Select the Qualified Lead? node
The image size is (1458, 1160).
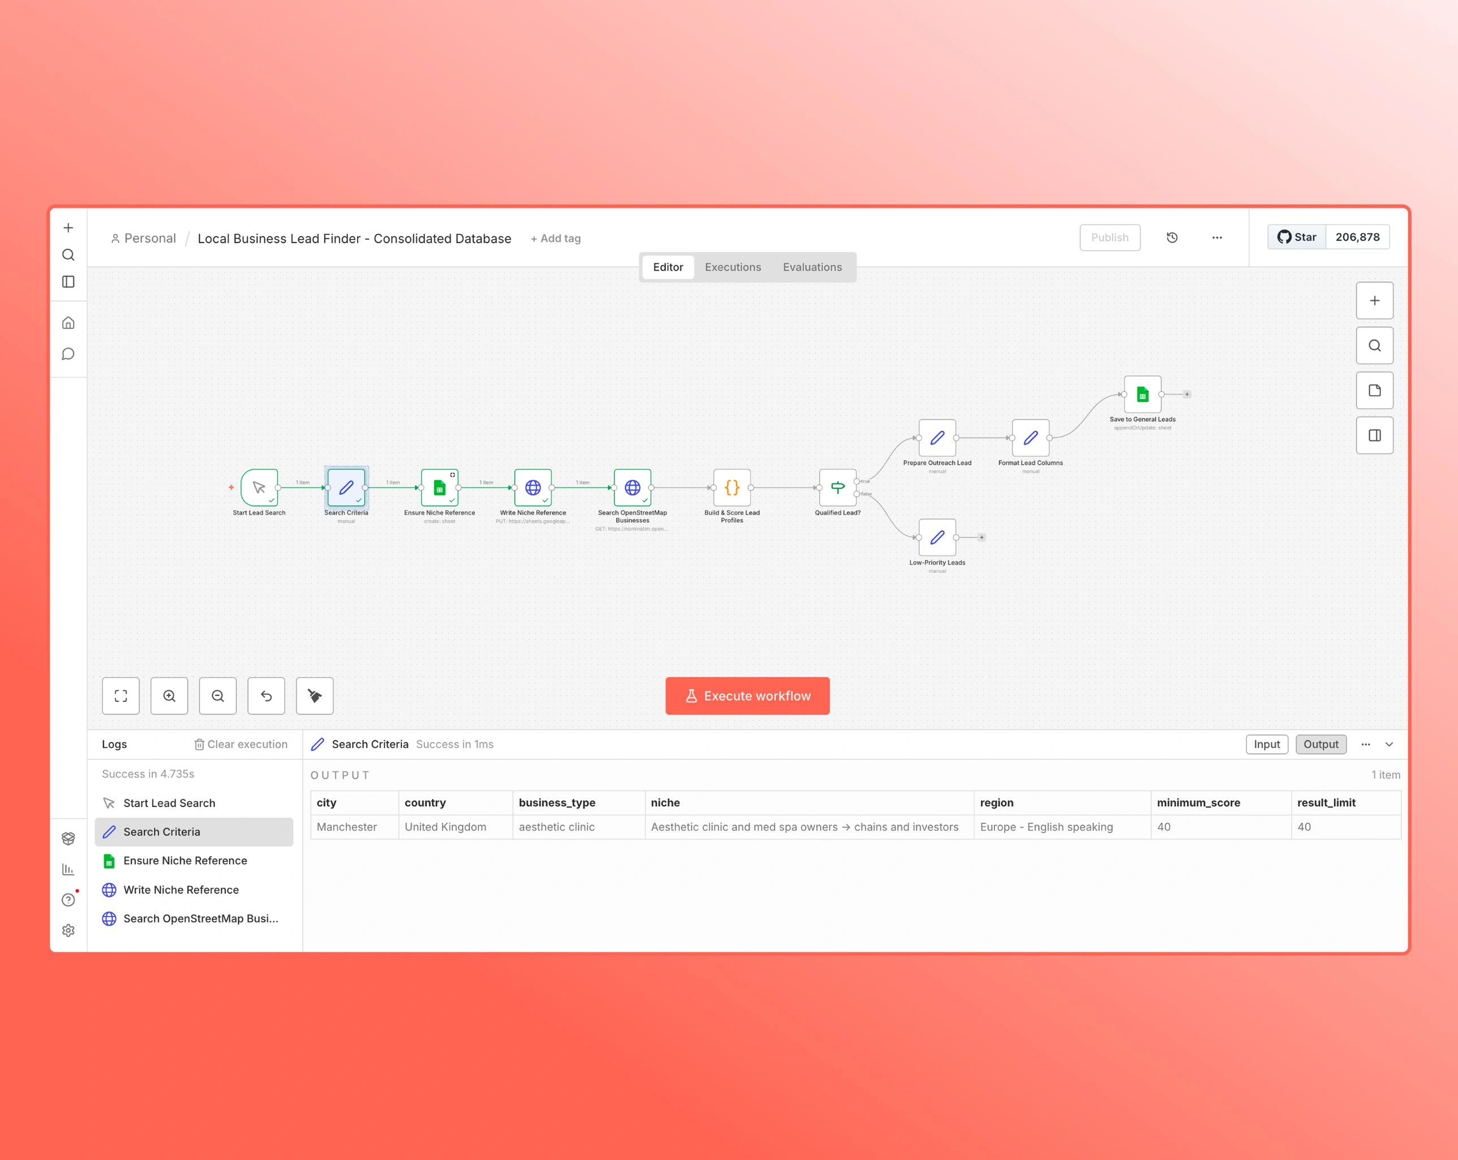[837, 487]
